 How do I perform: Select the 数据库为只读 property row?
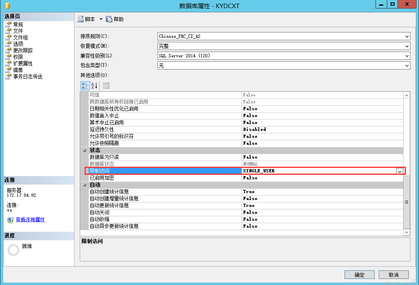246,157
